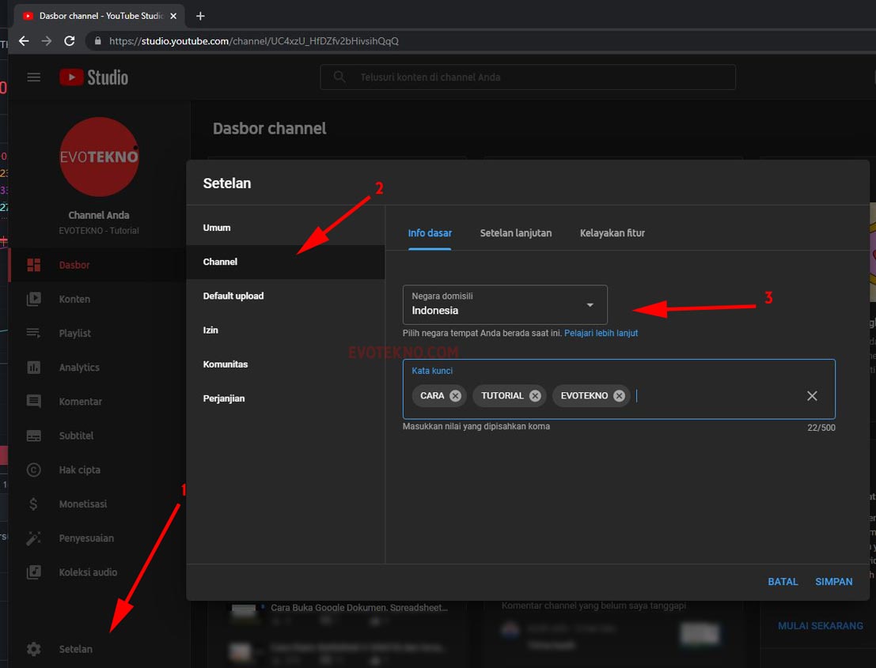The image size is (876, 668).
Task: Switch to the Setelan lanjutan tab
Action: click(x=516, y=233)
